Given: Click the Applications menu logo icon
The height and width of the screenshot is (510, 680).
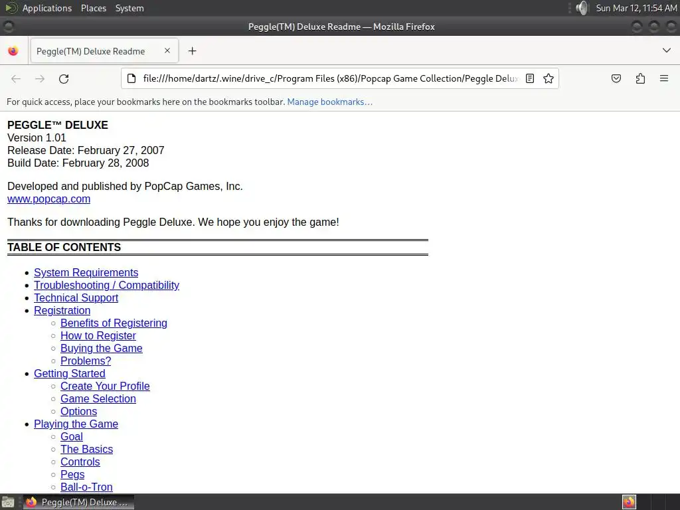Looking at the screenshot, I should (11, 8).
